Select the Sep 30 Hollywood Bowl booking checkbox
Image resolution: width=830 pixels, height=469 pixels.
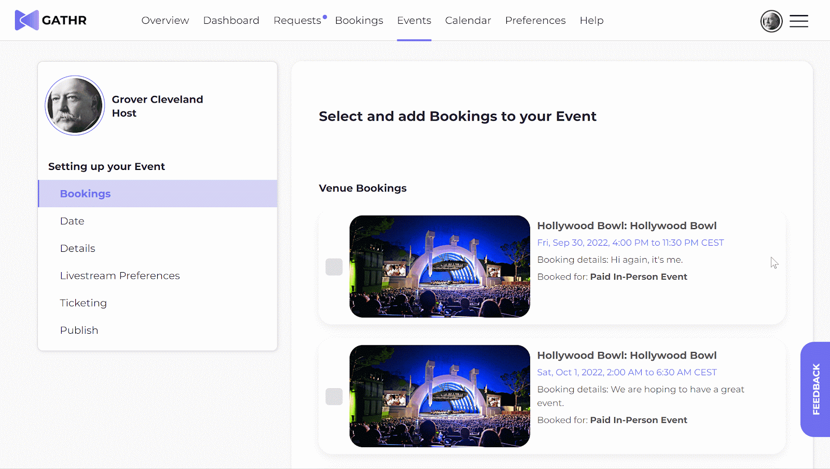(x=334, y=267)
